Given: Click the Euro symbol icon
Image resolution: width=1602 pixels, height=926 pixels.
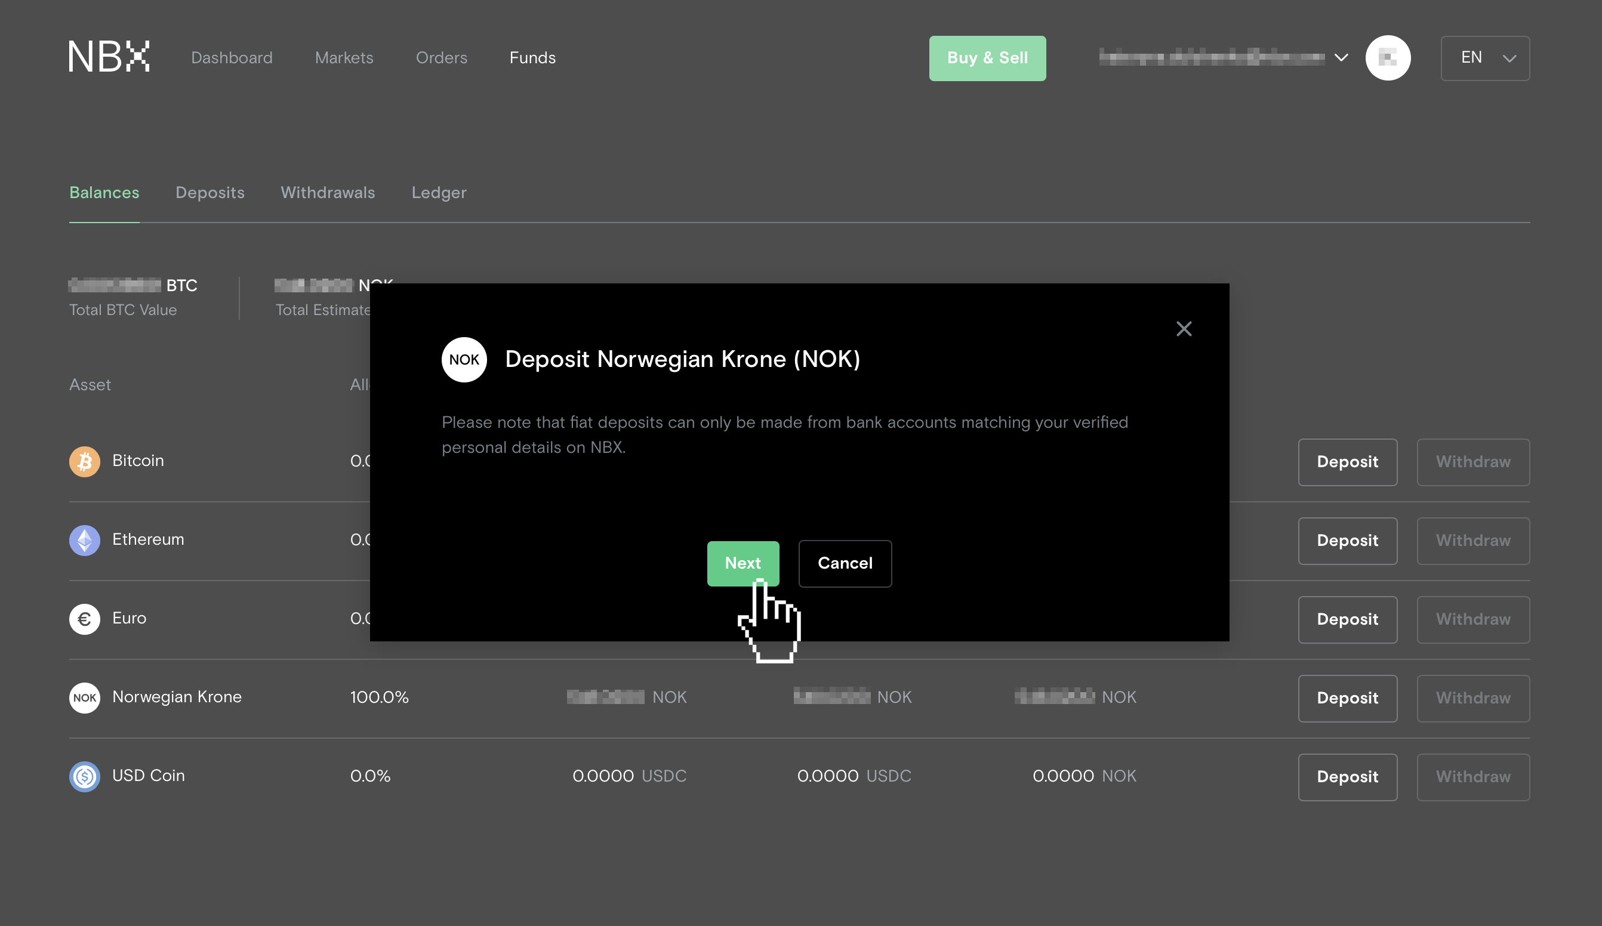Looking at the screenshot, I should pyautogui.click(x=85, y=619).
